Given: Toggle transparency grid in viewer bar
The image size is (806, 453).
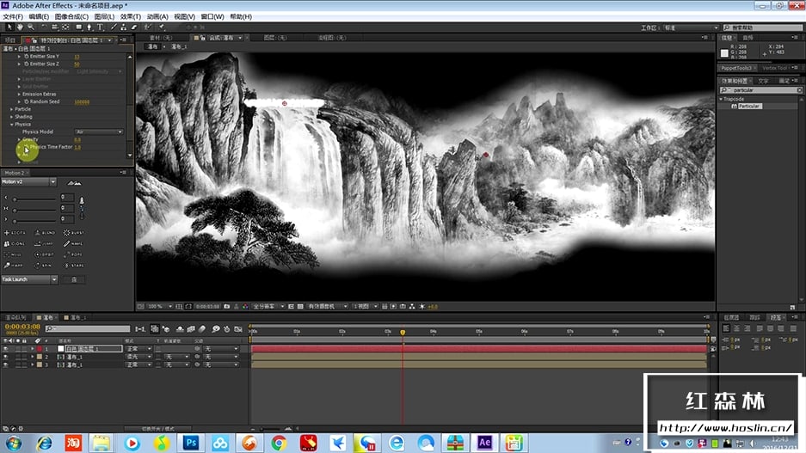Looking at the screenshot, I should point(301,306).
